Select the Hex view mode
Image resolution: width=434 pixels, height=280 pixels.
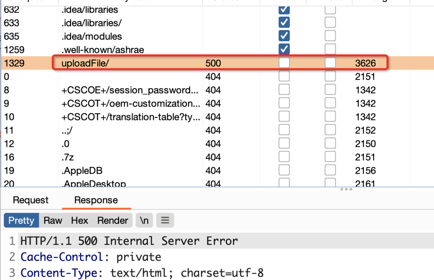pos(80,220)
